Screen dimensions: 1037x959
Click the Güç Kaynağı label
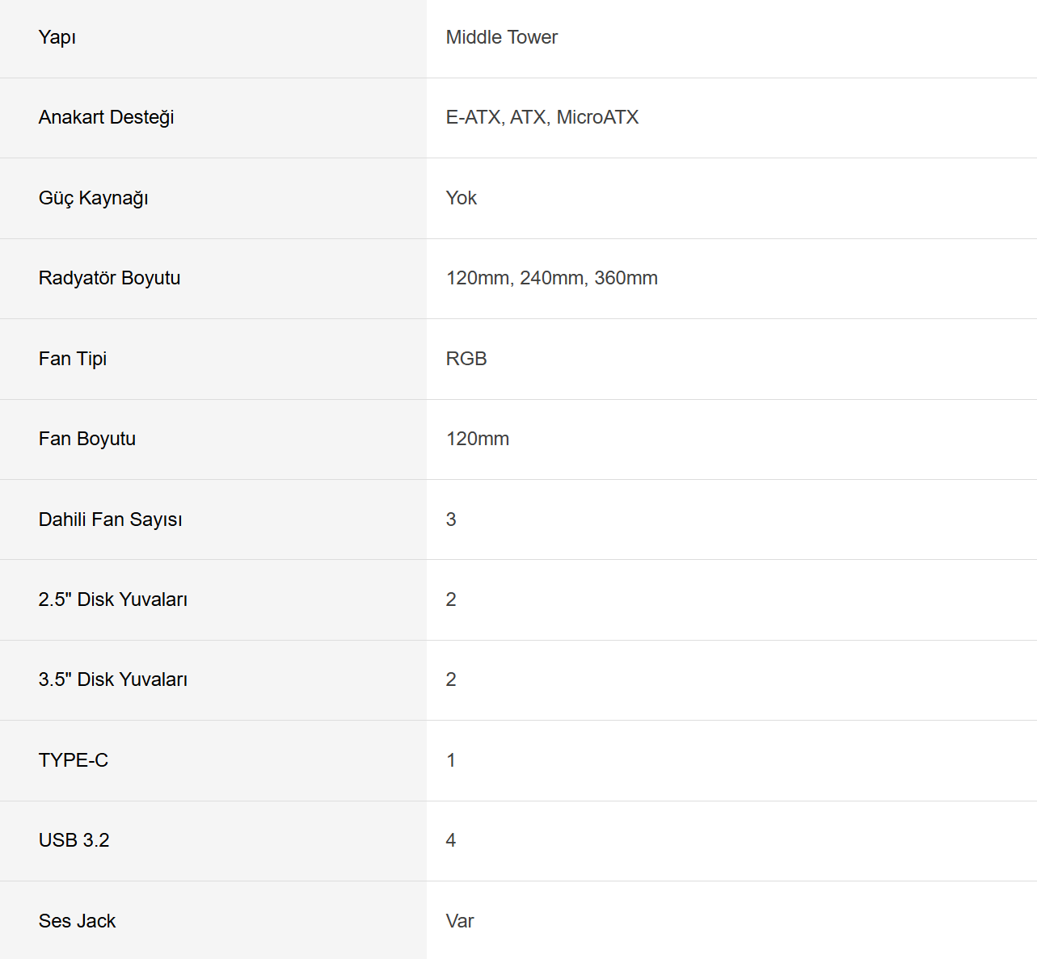pos(94,198)
